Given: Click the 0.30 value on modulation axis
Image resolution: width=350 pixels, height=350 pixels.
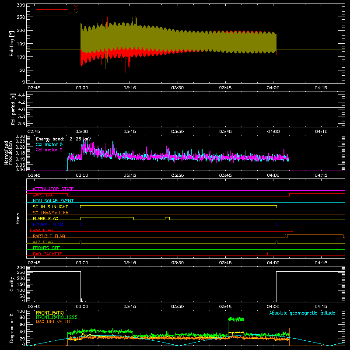Looking at the screenshot, I should click(x=20, y=136).
